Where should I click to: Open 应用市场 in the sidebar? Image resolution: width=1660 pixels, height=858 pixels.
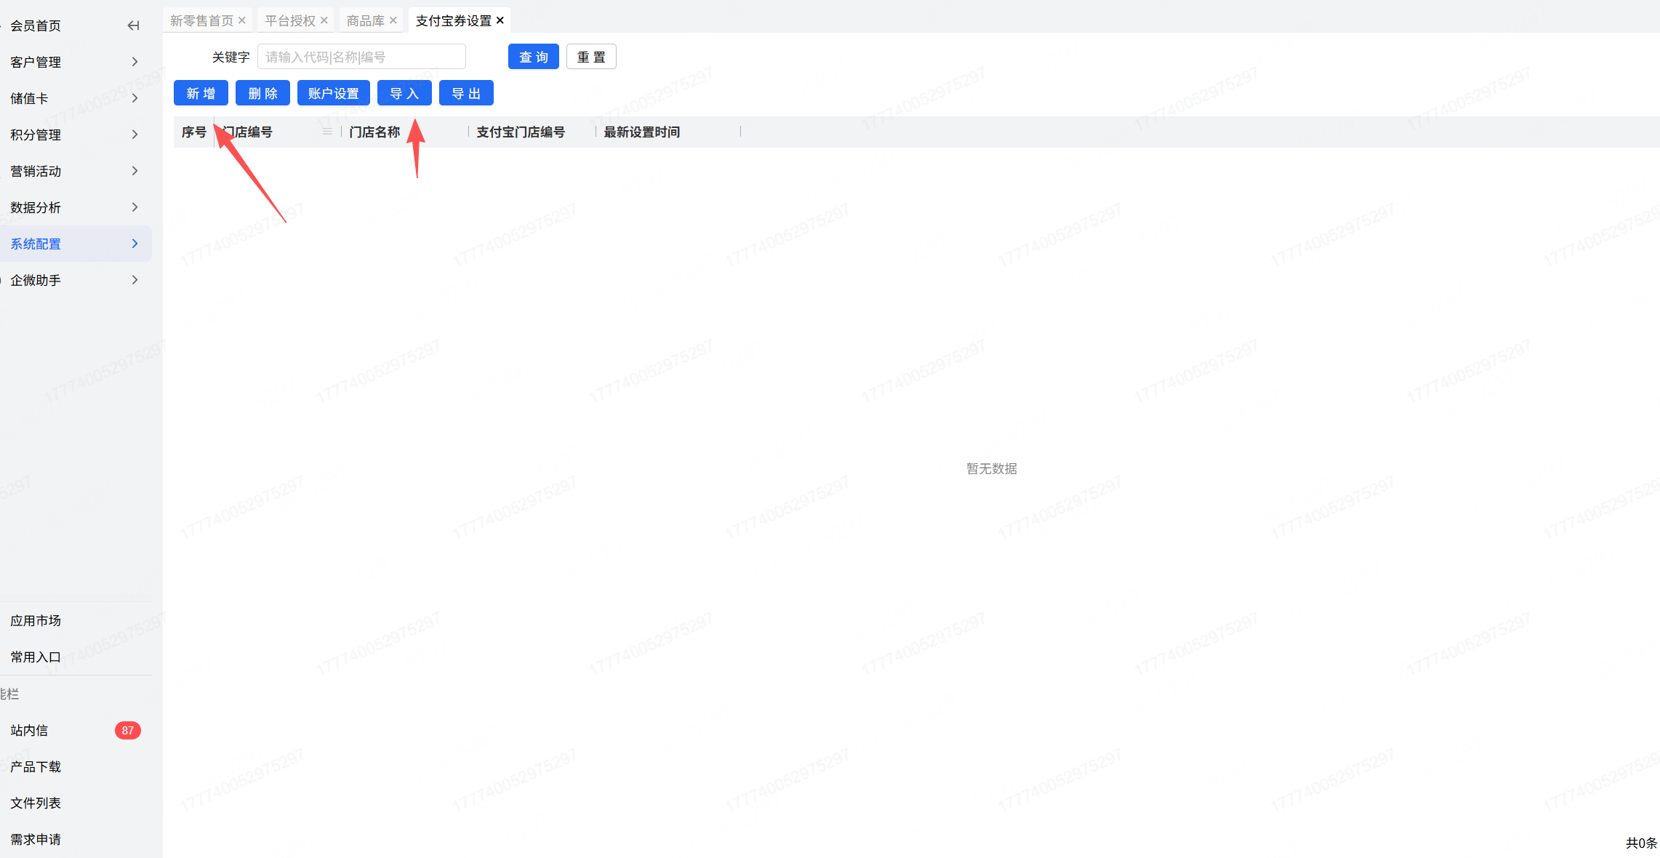tap(36, 620)
